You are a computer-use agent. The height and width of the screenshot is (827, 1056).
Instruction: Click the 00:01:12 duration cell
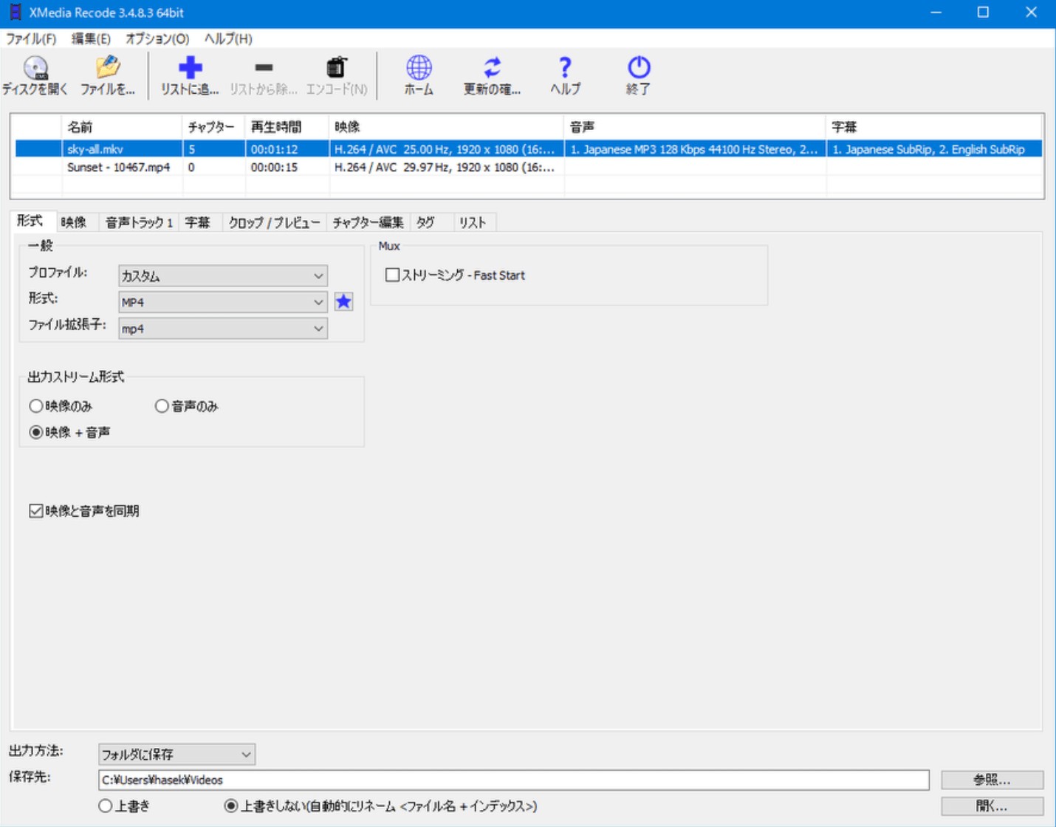pos(287,149)
